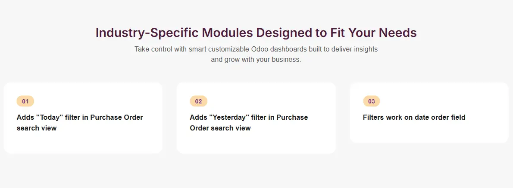The width and height of the screenshot is (513, 188).
Task: Select "Filters work on date order field" text
Action: (x=414, y=117)
